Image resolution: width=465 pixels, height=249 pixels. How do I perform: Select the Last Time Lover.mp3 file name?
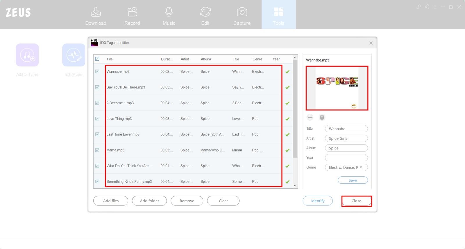tap(123, 134)
